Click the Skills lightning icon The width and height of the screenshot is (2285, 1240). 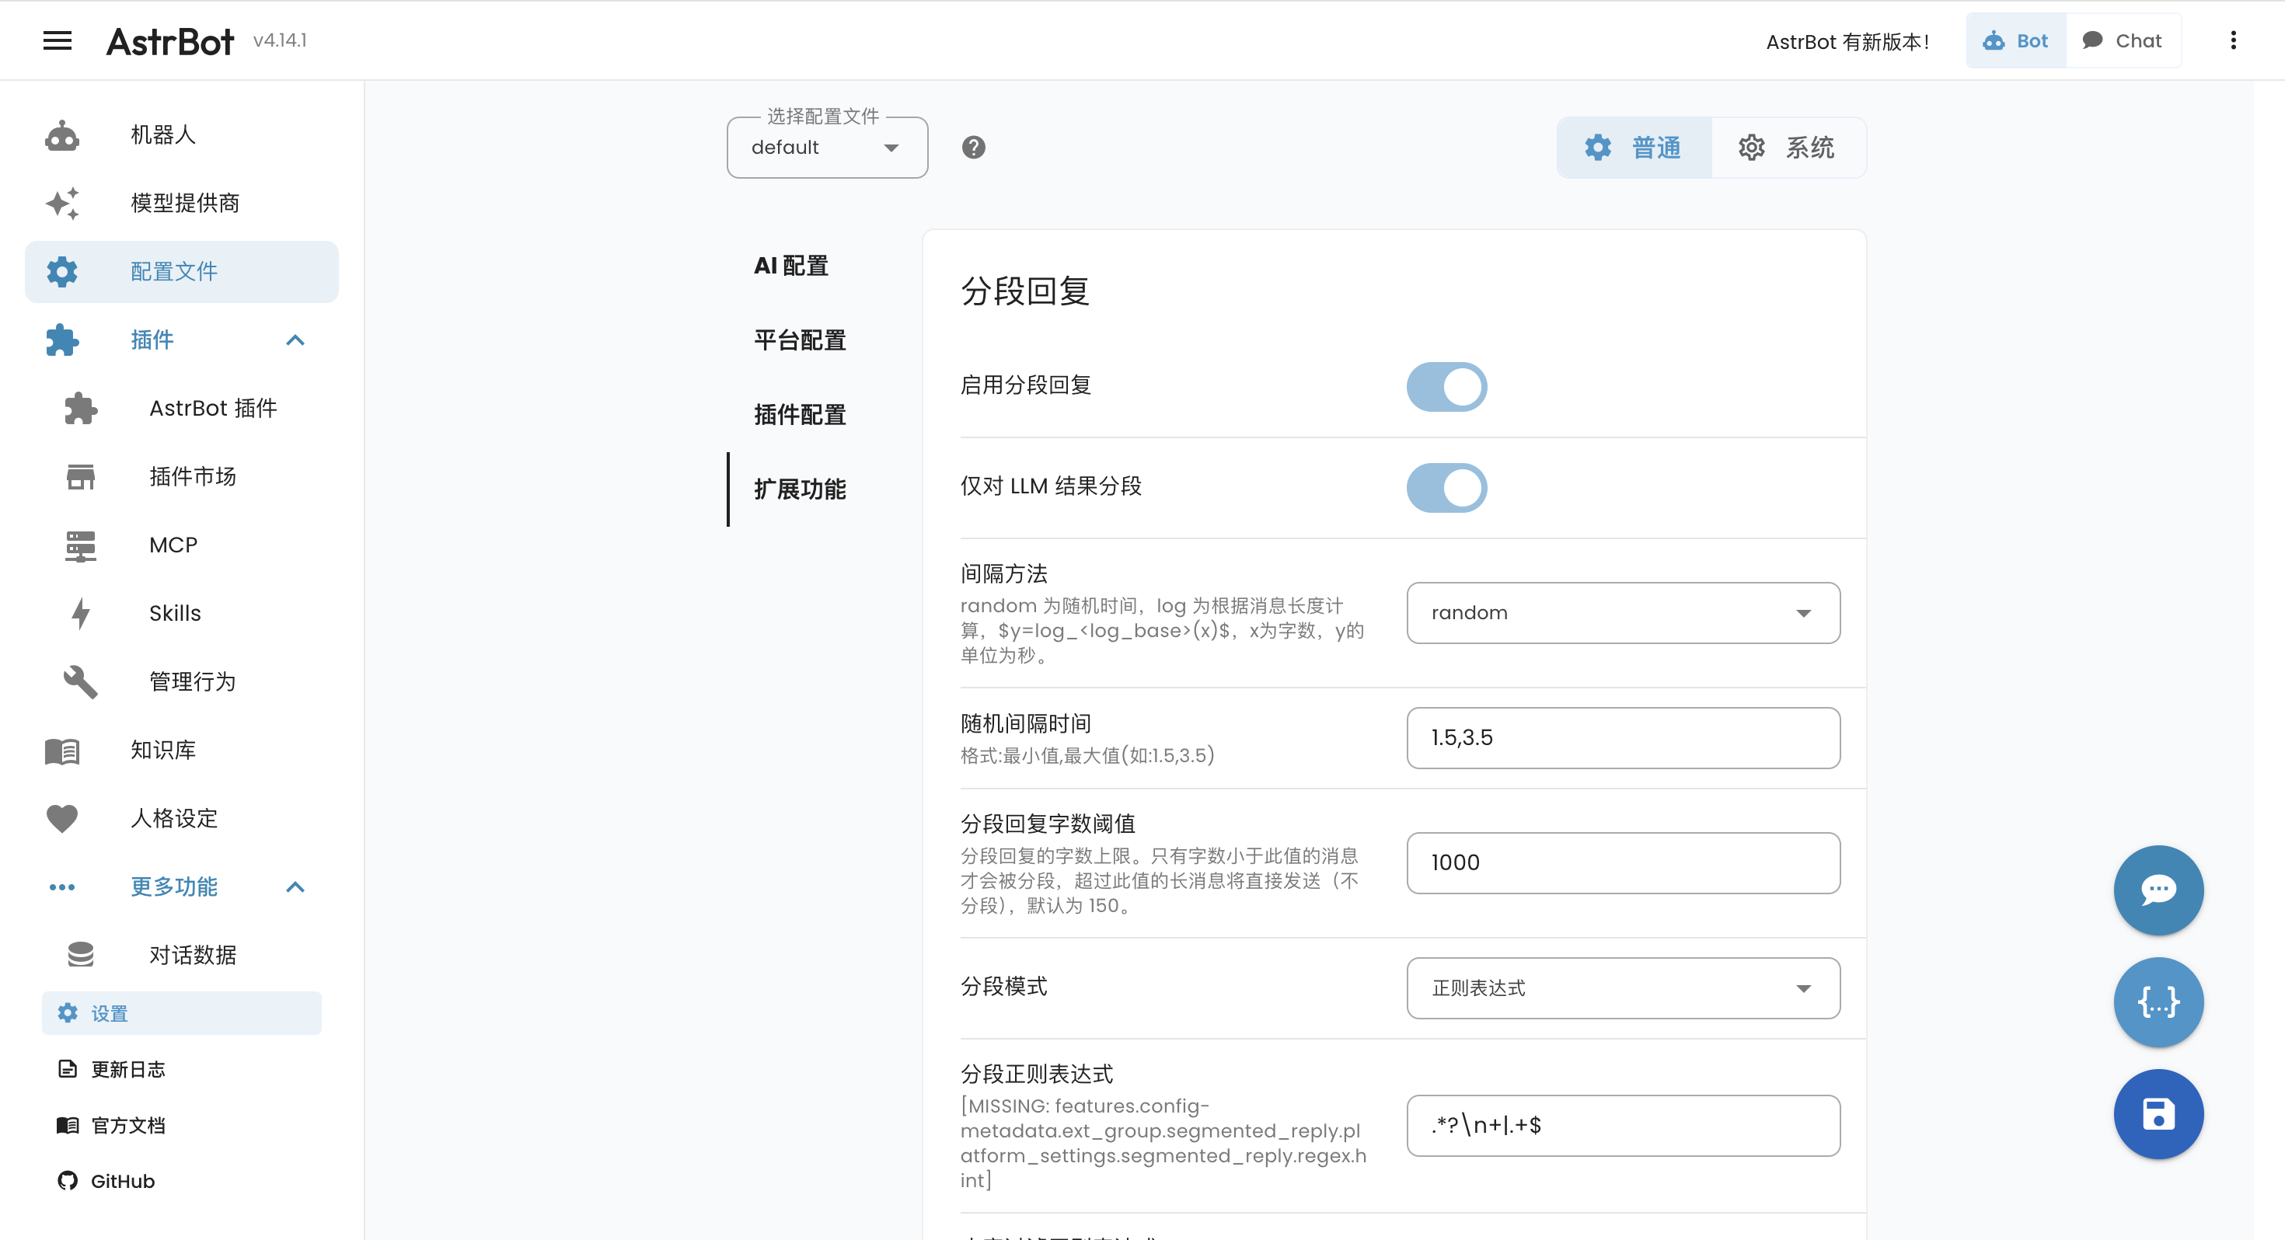(80, 613)
